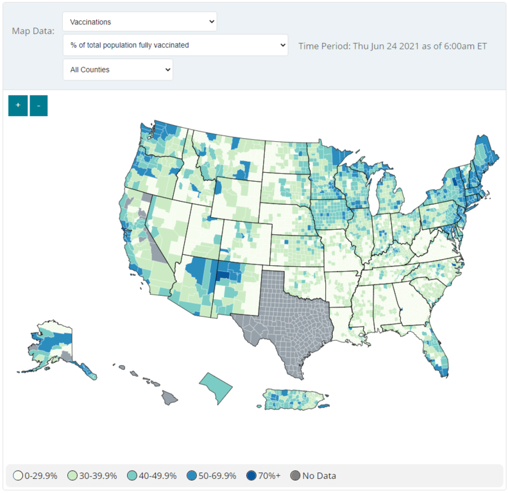The width and height of the screenshot is (508, 493).
Task: Click on Alaska in the map
Action: (48, 347)
